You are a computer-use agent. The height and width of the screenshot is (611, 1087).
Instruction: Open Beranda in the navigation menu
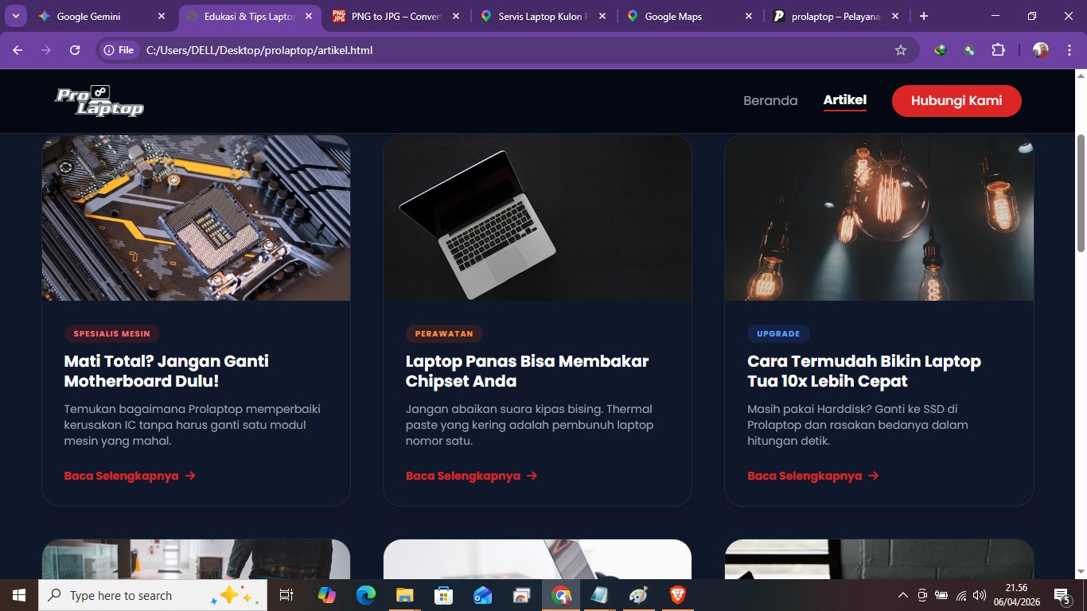pyautogui.click(x=769, y=101)
